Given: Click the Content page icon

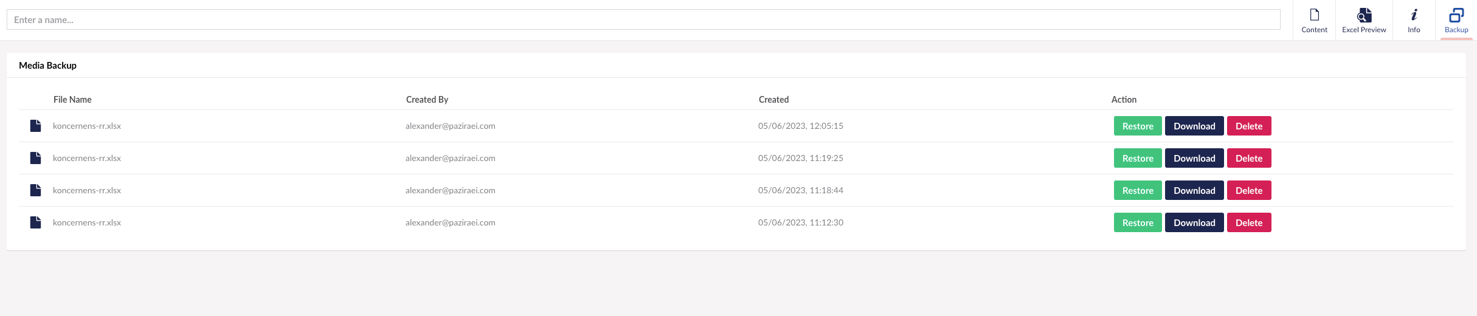Looking at the screenshot, I should (x=1314, y=15).
